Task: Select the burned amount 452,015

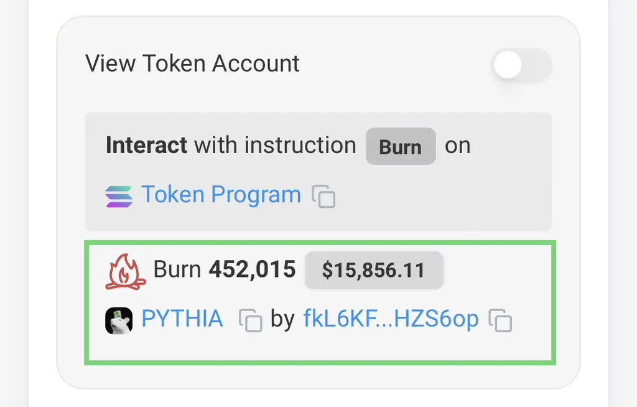Action: [253, 269]
